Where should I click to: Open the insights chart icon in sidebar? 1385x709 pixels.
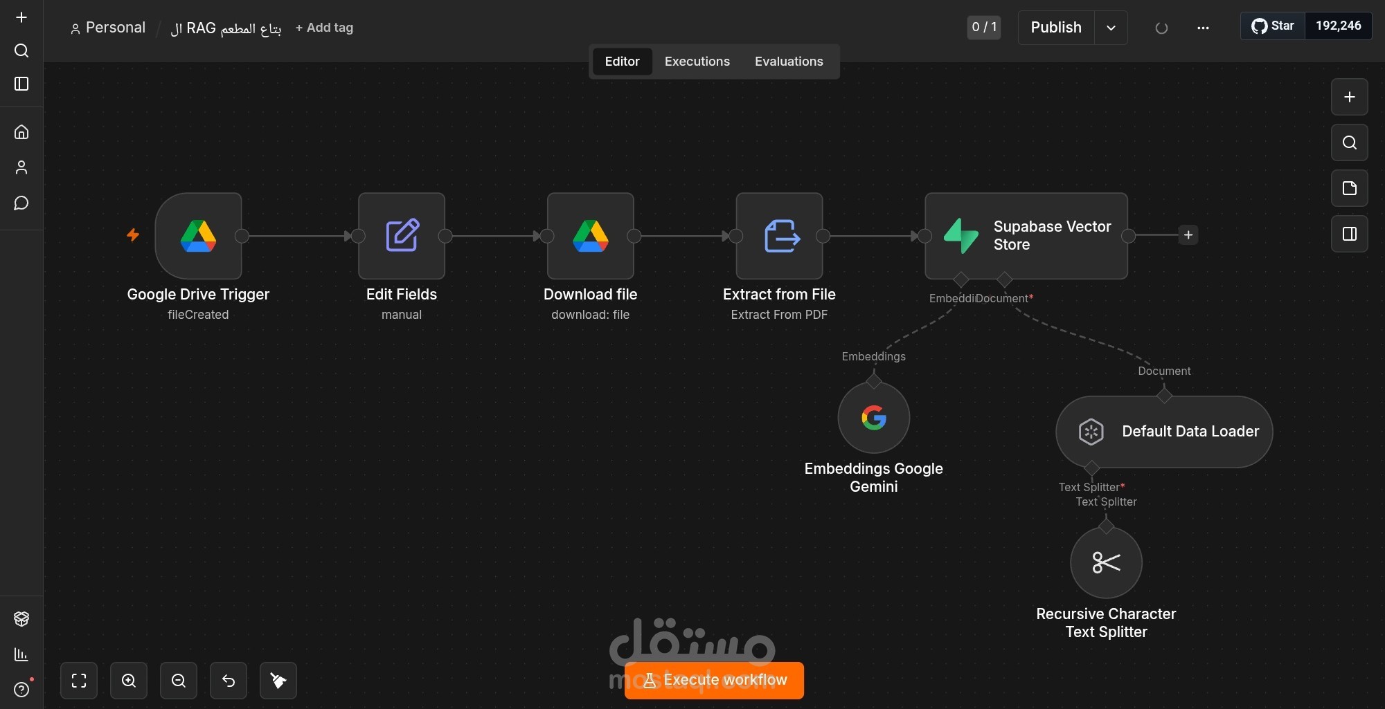[x=21, y=654]
